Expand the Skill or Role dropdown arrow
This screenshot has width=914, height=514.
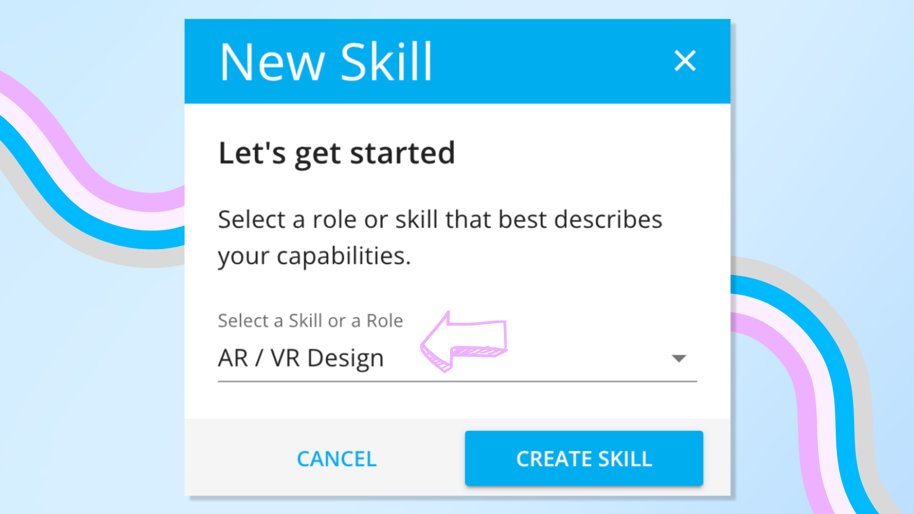[x=679, y=359]
